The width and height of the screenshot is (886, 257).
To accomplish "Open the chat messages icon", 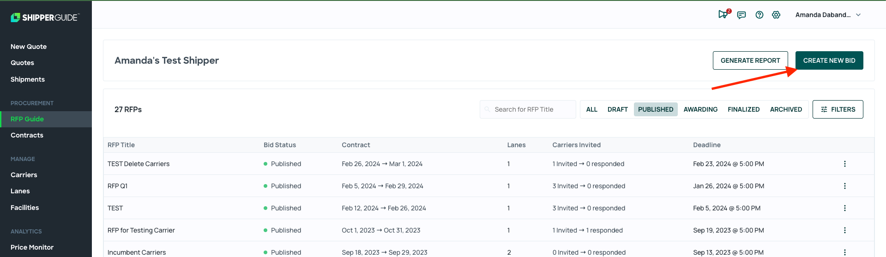I will 741,15.
